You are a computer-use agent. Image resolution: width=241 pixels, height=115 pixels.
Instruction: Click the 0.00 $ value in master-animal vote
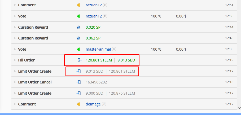(x=181, y=49)
